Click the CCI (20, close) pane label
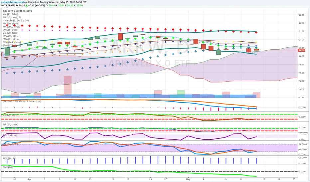 [x=11, y=115]
